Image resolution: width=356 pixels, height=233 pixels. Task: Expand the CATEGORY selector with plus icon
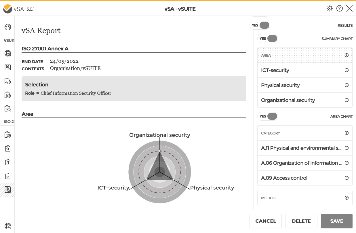(346, 133)
